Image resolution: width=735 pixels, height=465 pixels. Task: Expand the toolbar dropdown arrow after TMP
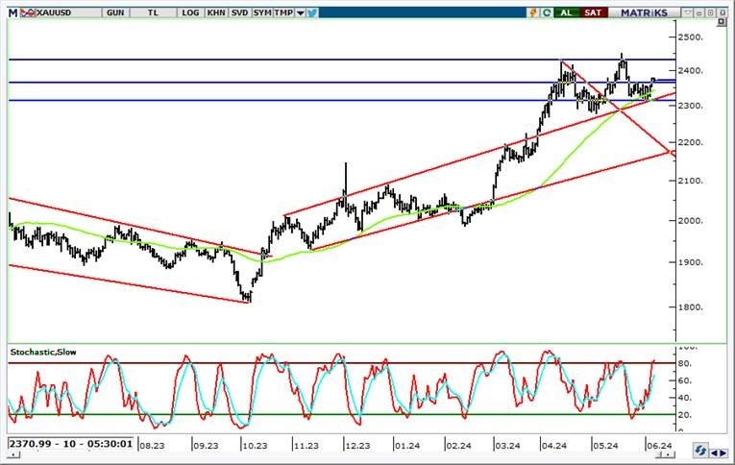pyautogui.click(x=301, y=12)
